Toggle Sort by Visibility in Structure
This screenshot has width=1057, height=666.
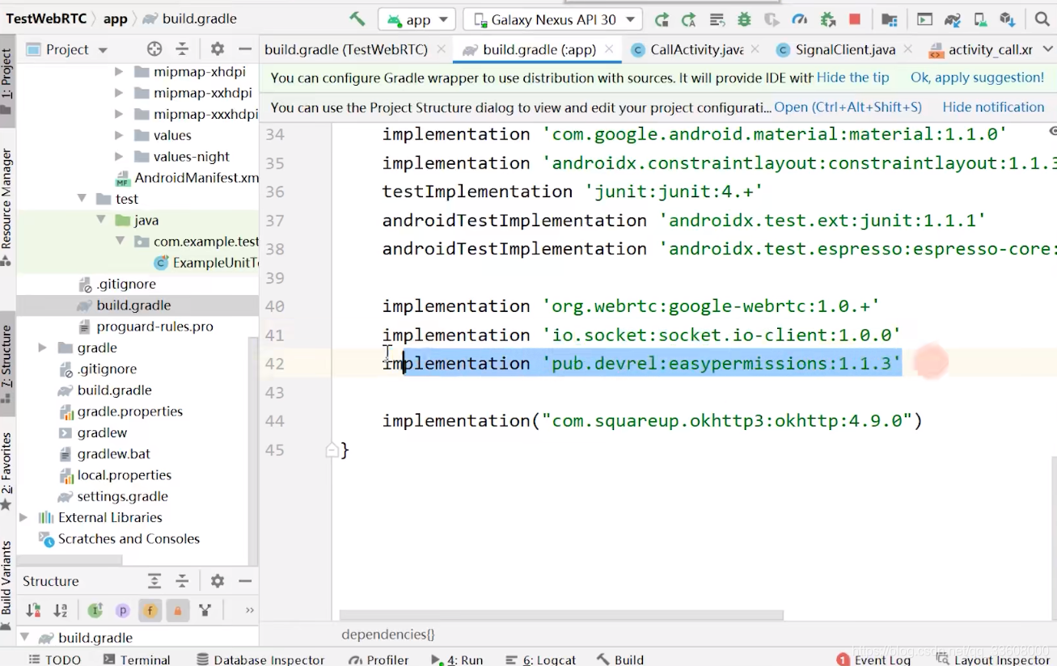click(x=33, y=610)
